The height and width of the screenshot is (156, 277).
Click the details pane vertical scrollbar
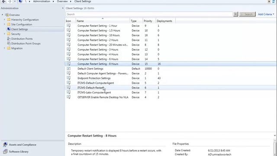[275, 148]
